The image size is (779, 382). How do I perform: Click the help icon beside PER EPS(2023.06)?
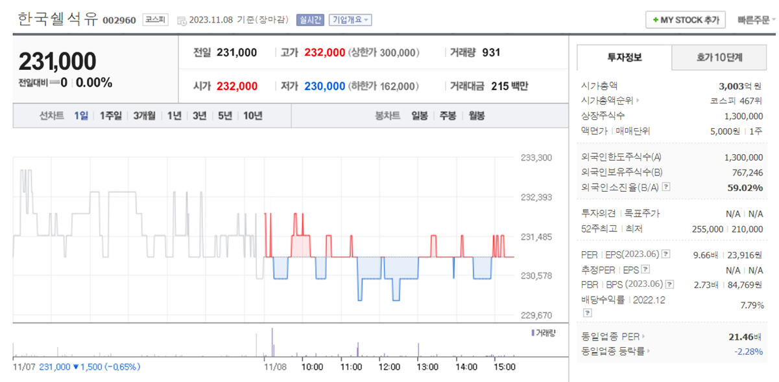point(665,254)
